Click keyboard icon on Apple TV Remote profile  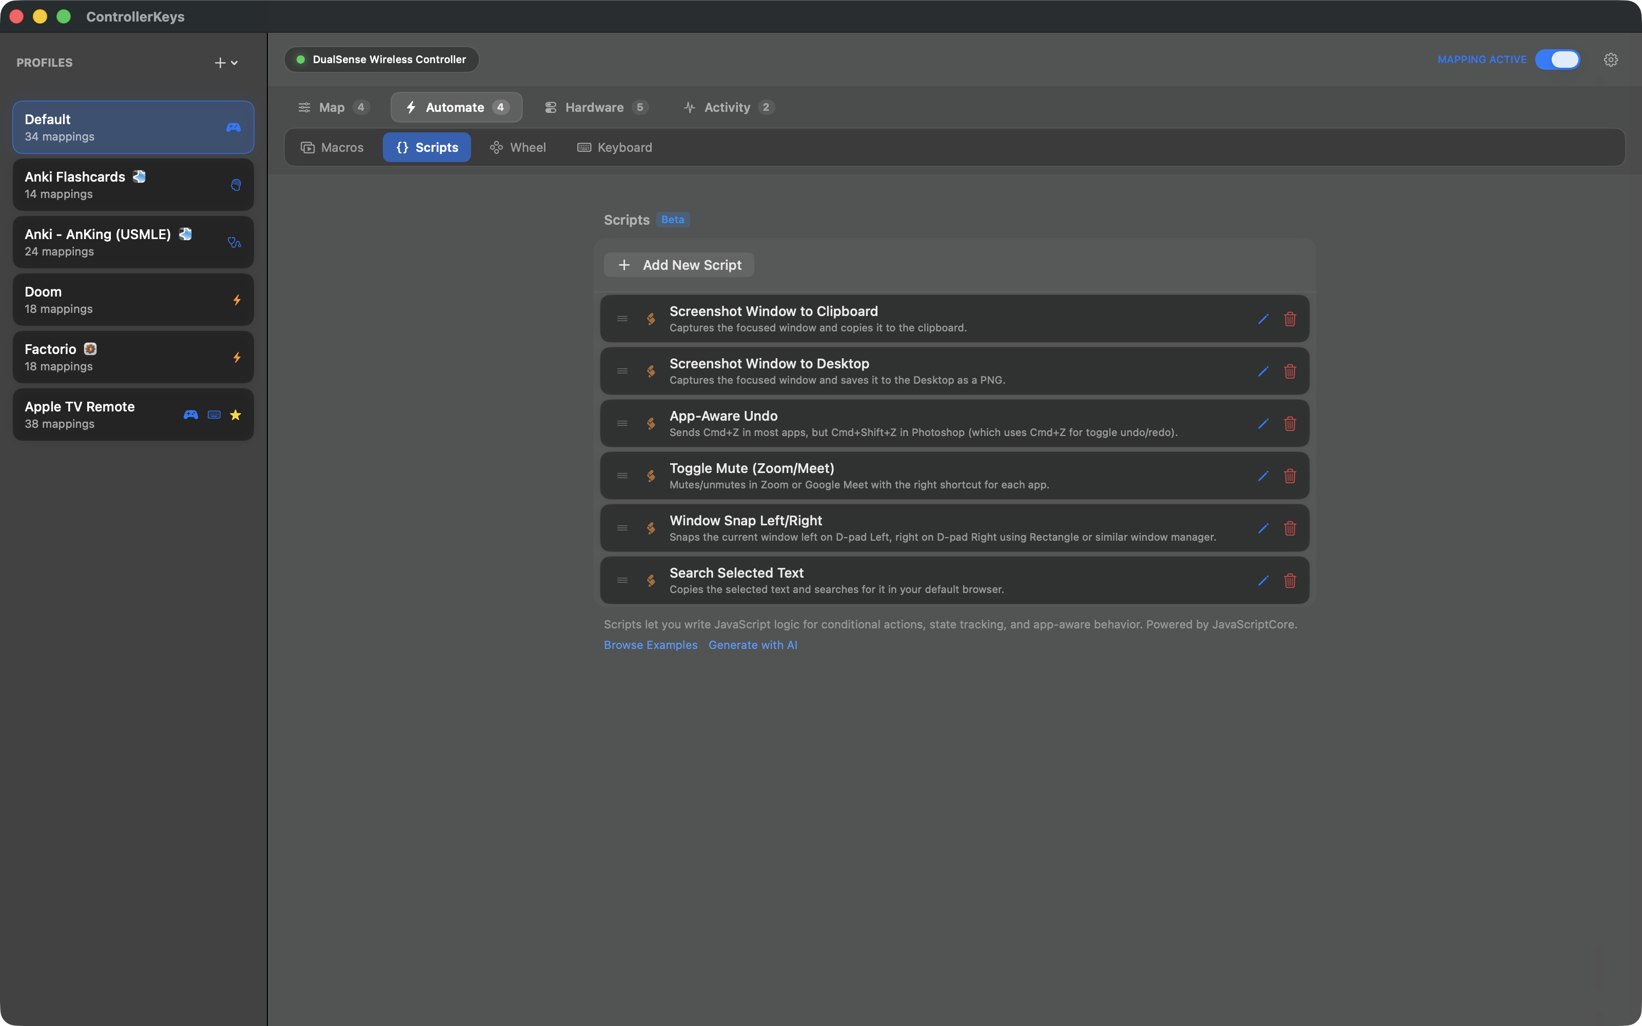[x=214, y=415]
